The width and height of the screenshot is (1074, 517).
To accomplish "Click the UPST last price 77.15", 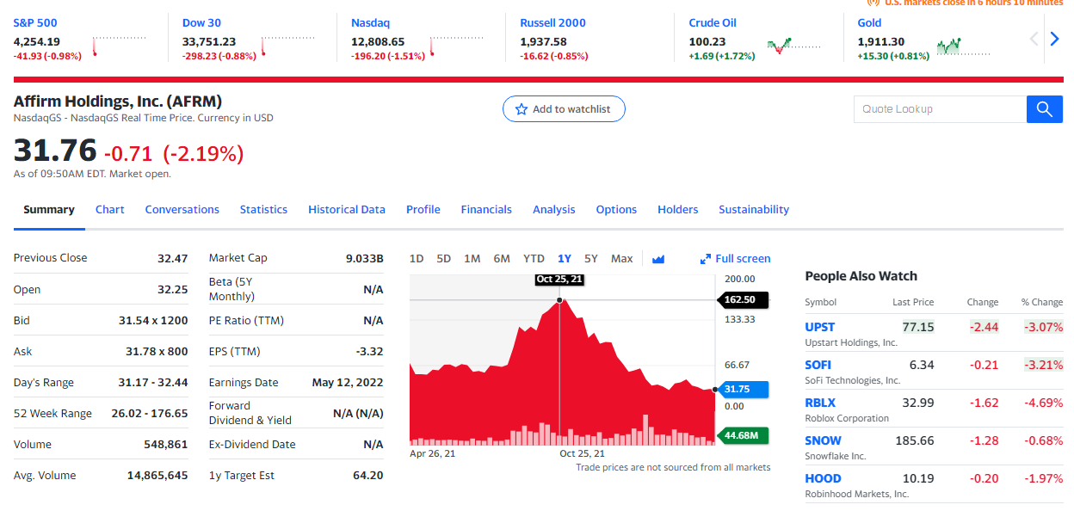I will tap(918, 327).
